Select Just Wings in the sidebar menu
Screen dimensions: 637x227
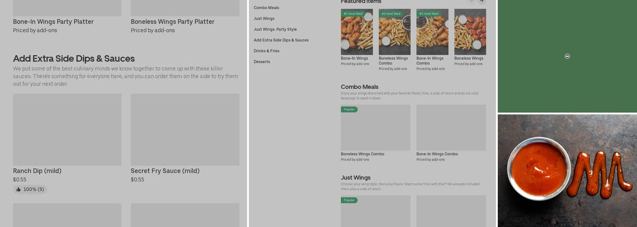(264, 19)
